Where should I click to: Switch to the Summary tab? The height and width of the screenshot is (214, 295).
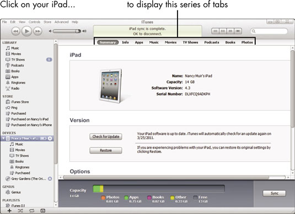point(108,42)
